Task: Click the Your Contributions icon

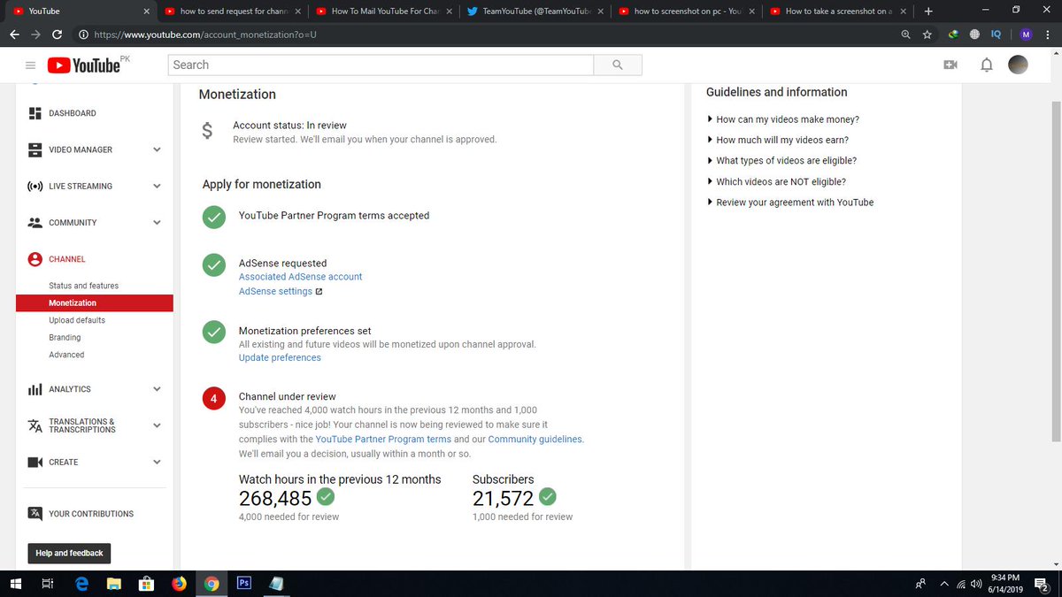Action: [x=35, y=514]
